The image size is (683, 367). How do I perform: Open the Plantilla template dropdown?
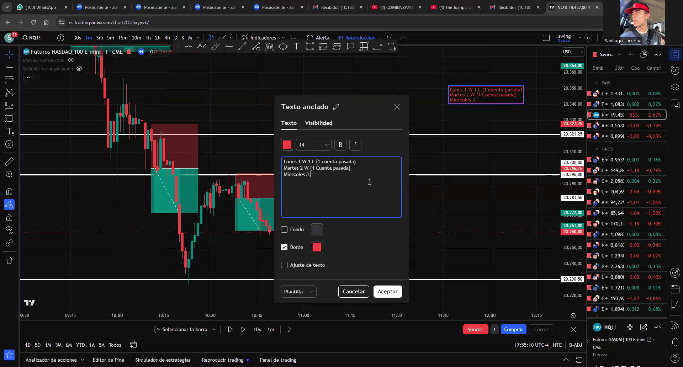point(299,292)
